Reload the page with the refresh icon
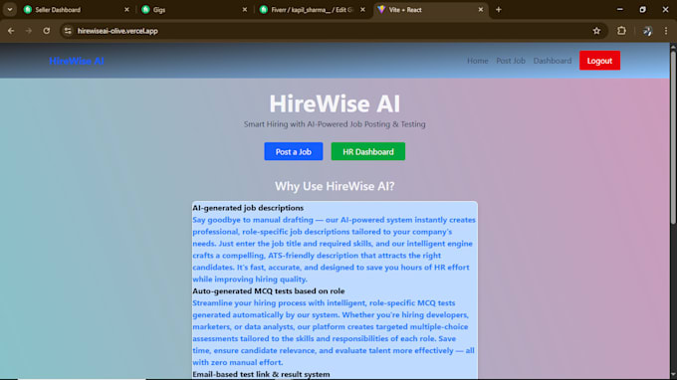The width and height of the screenshot is (677, 380). [46, 31]
